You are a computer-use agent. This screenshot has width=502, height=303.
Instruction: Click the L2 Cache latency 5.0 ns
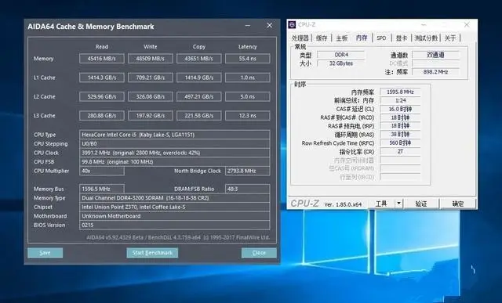point(248,96)
